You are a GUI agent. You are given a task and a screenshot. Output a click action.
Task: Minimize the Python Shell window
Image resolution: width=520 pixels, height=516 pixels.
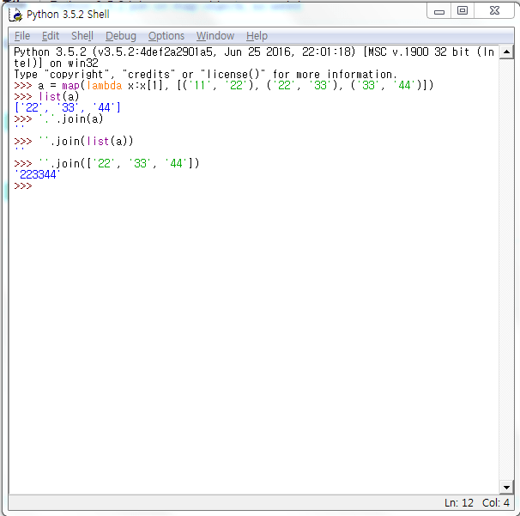439,11
